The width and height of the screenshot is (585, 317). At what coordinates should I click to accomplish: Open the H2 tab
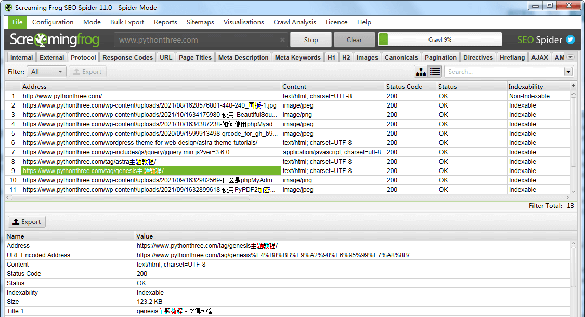[x=346, y=58]
